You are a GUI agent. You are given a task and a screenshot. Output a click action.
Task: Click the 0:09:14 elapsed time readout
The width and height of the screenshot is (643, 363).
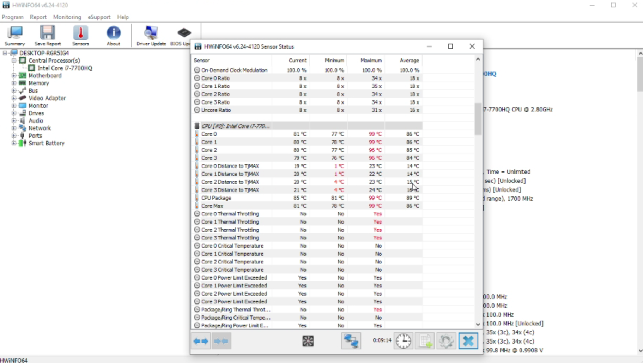pyautogui.click(x=382, y=340)
